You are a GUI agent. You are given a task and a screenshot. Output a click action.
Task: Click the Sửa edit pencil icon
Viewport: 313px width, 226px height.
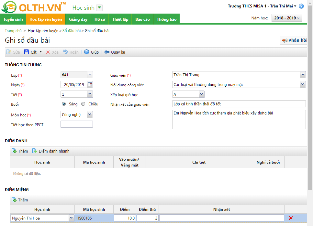(9, 52)
